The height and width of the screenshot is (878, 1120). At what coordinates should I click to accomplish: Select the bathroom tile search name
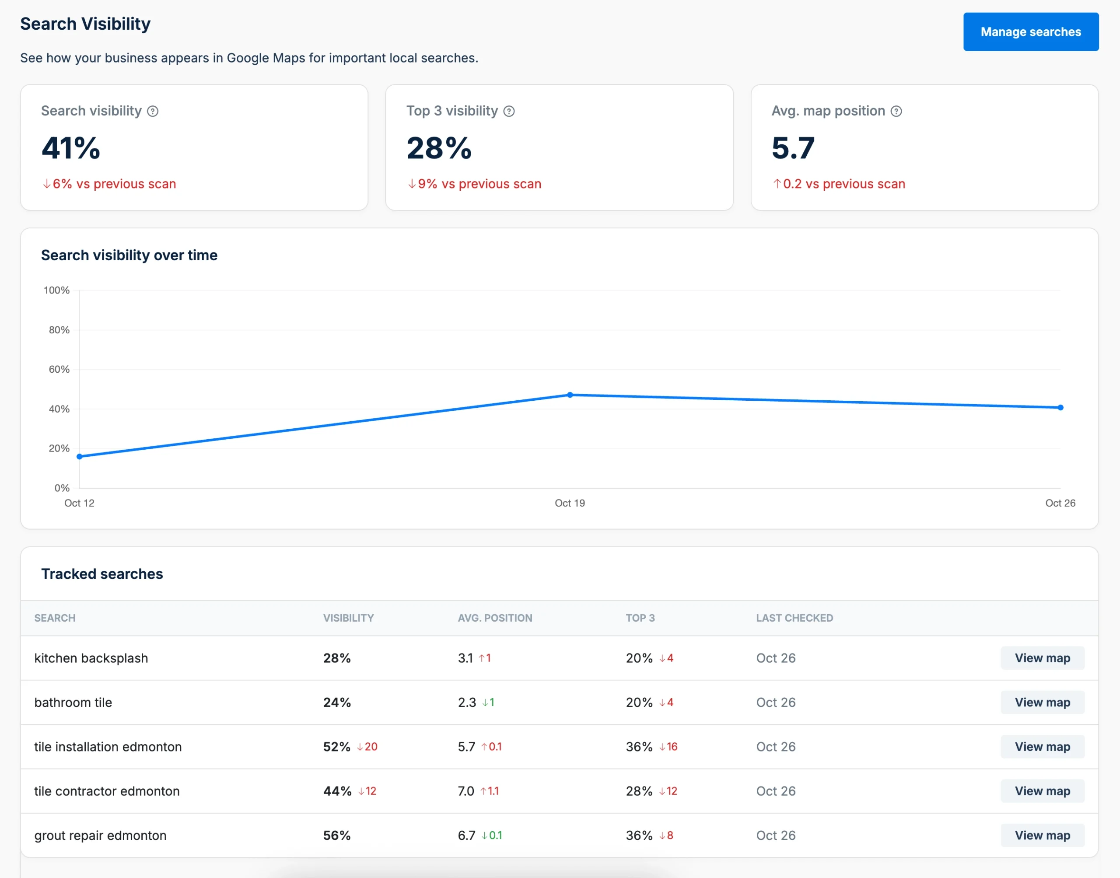coord(73,702)
